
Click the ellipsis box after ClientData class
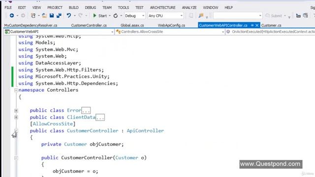click(x=100, y=117)
